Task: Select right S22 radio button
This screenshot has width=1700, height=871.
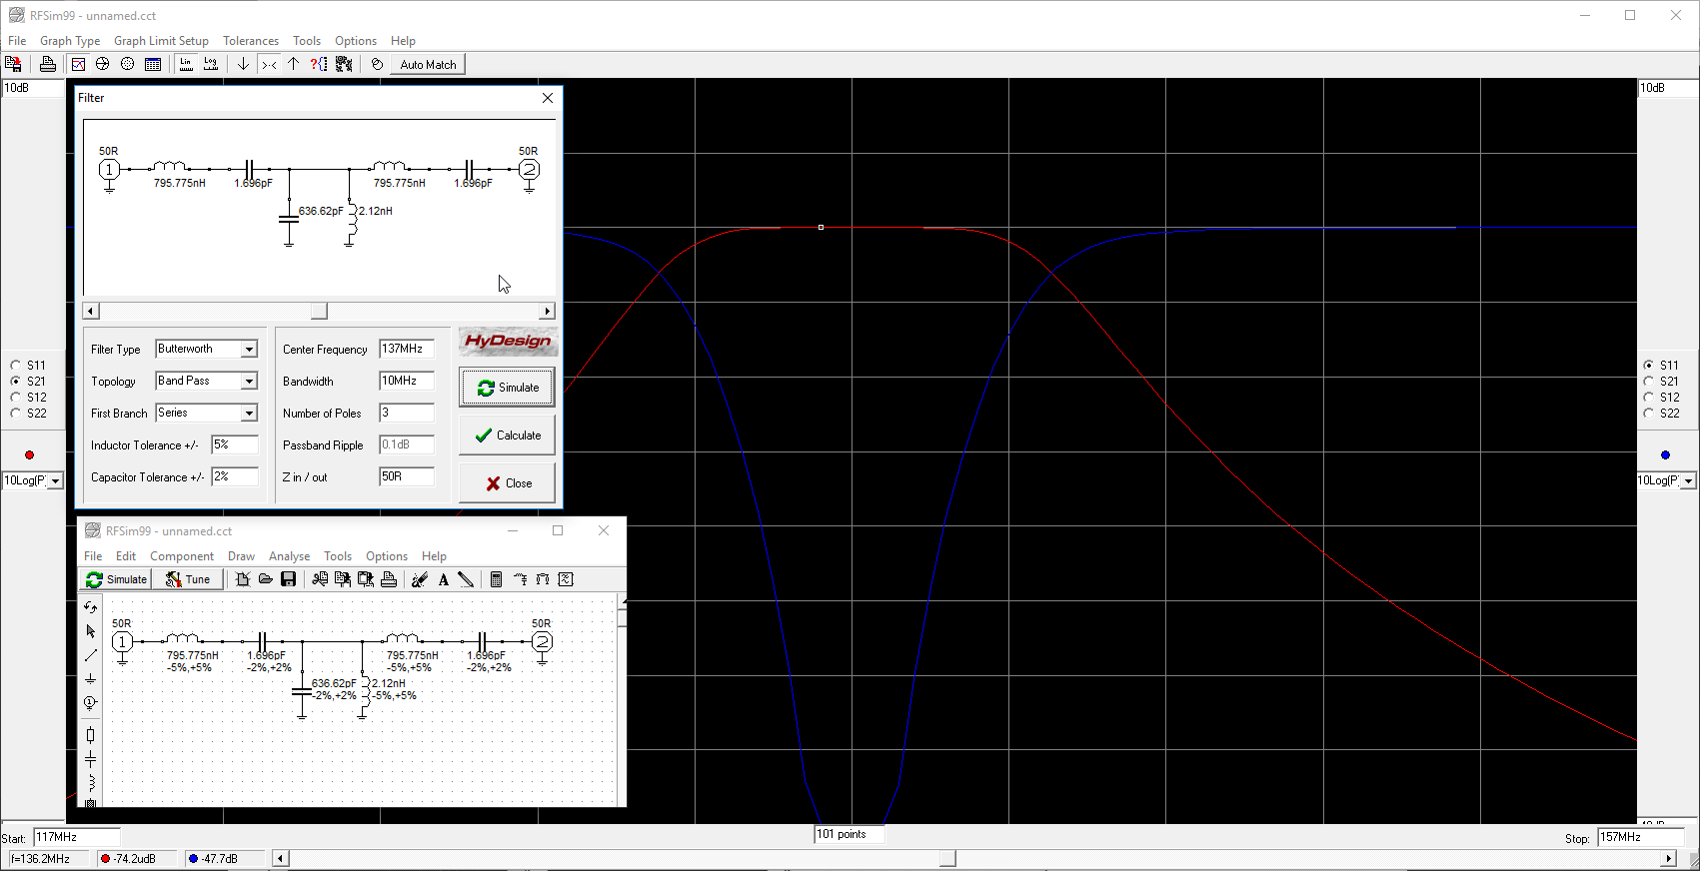Action: 1649,414
